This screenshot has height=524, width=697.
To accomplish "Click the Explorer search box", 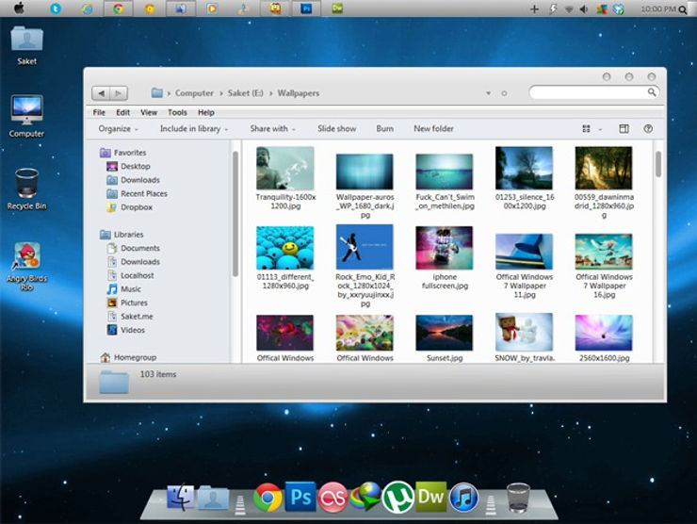I will click(x=594, y=92).
